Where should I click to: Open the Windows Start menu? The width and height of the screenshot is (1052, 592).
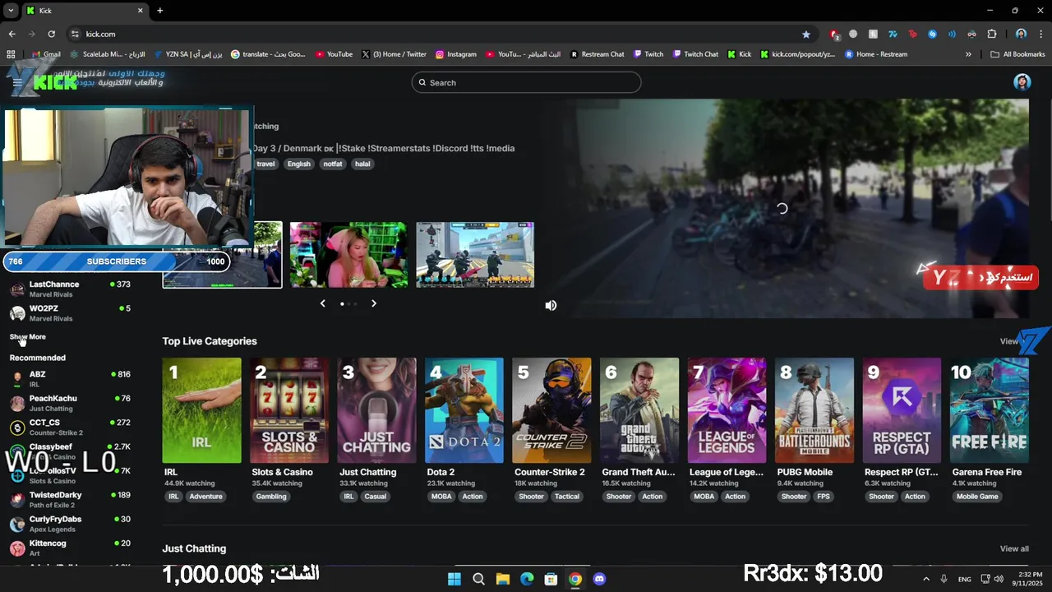pyautogui.click(x=454, y=579)
